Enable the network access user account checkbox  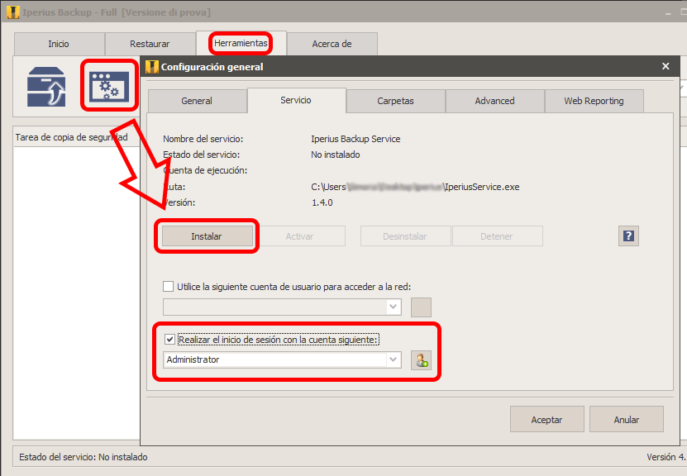169,287
